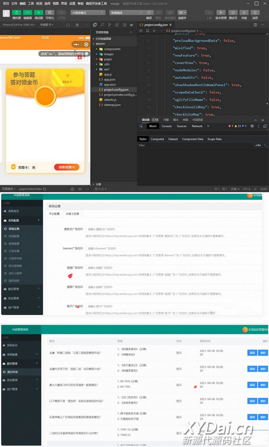Toggle the Editor (编辑器) toolbar button
This screenshot has height=447, width=269.
(x=28, y=12)
